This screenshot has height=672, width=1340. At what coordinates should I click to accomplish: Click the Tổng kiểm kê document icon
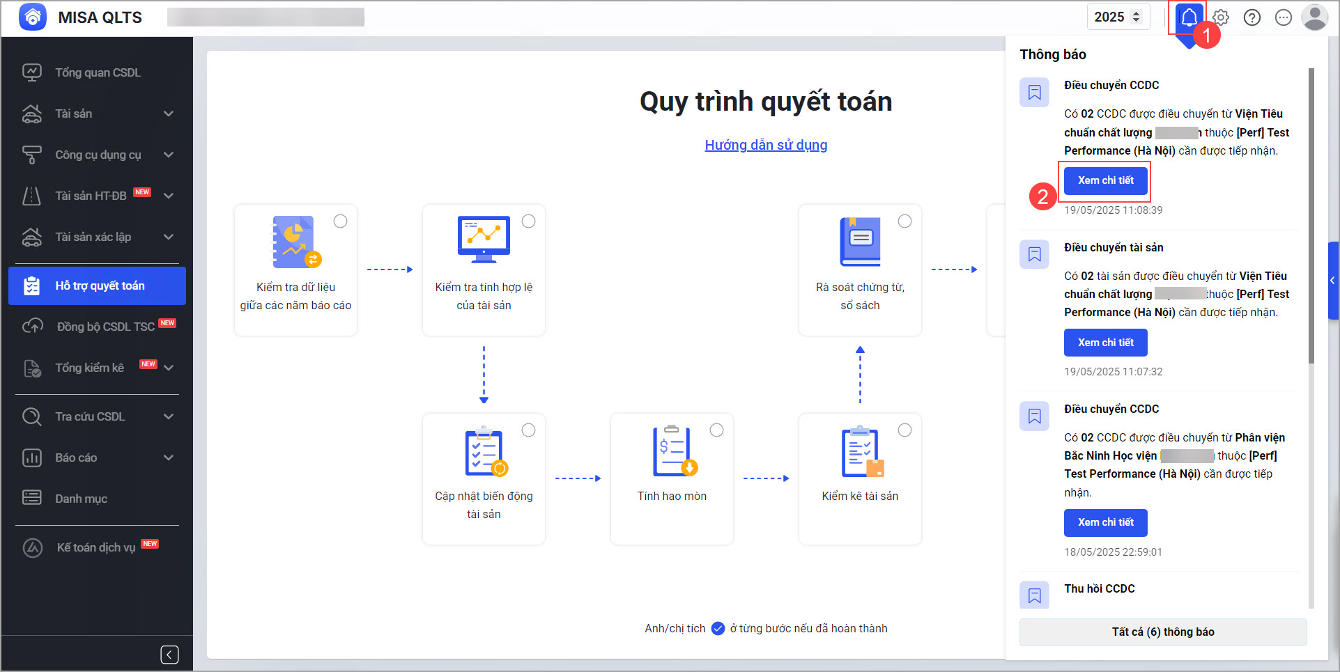[x=33, y=368]
